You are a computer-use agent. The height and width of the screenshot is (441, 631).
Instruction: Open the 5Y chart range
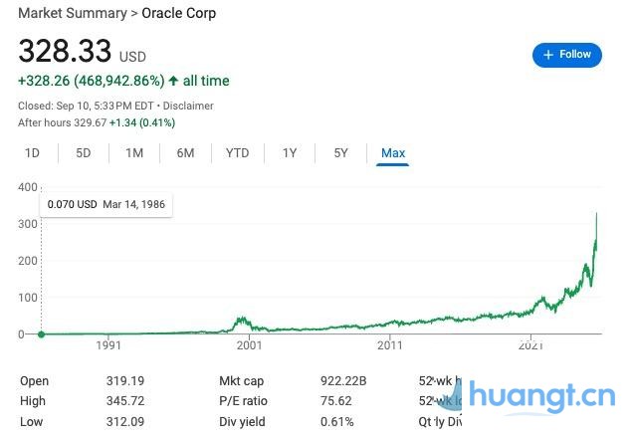tap(341, 153)
